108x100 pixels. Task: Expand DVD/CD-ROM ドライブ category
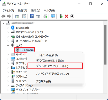[8, 32]
